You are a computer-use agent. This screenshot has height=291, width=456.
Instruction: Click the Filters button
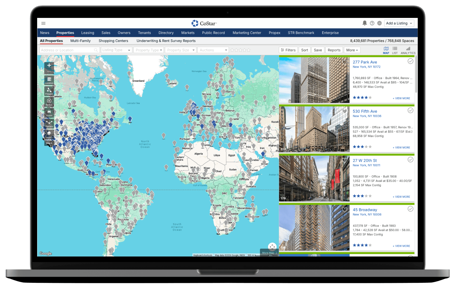pyautogui.click(x=288, y=50)
